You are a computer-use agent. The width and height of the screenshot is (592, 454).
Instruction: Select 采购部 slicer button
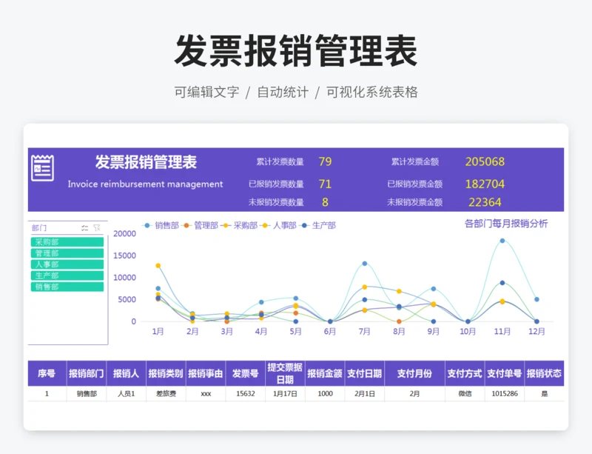(x=67, y=242)
